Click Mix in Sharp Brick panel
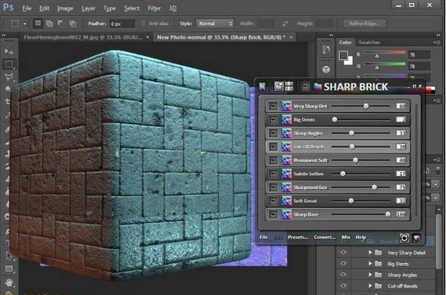 pos(346,237)
